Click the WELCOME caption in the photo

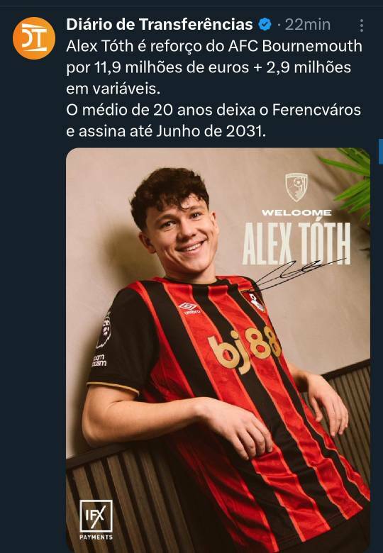[296, 213]
